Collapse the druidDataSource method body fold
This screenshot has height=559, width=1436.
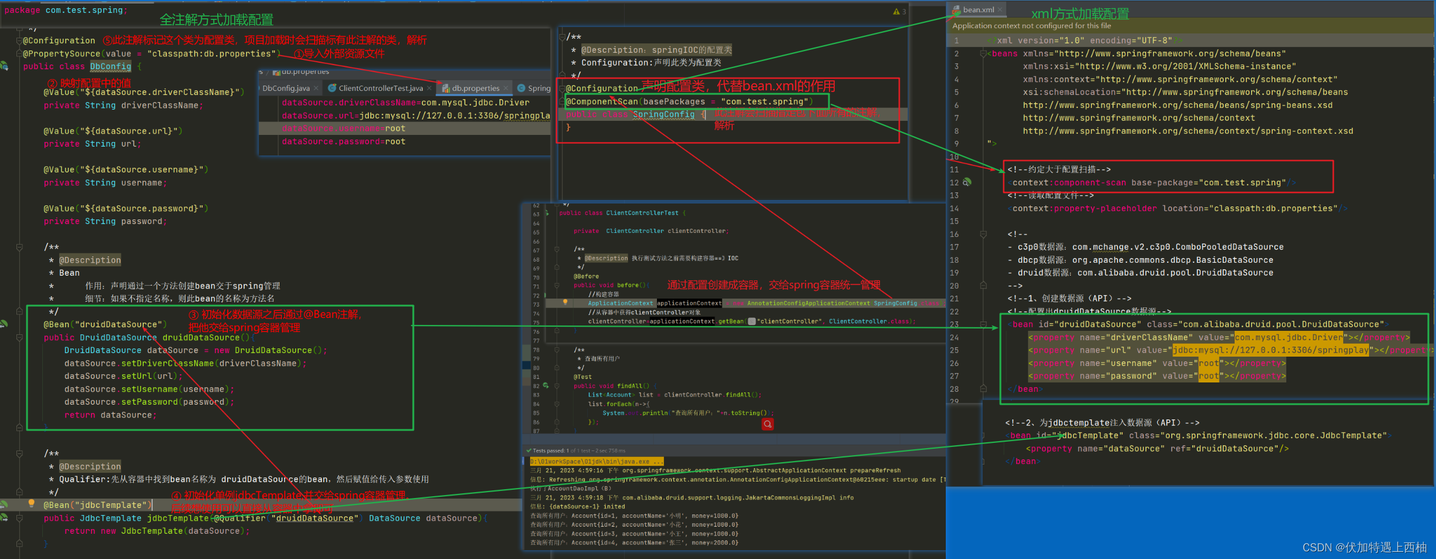click(19, 337)
